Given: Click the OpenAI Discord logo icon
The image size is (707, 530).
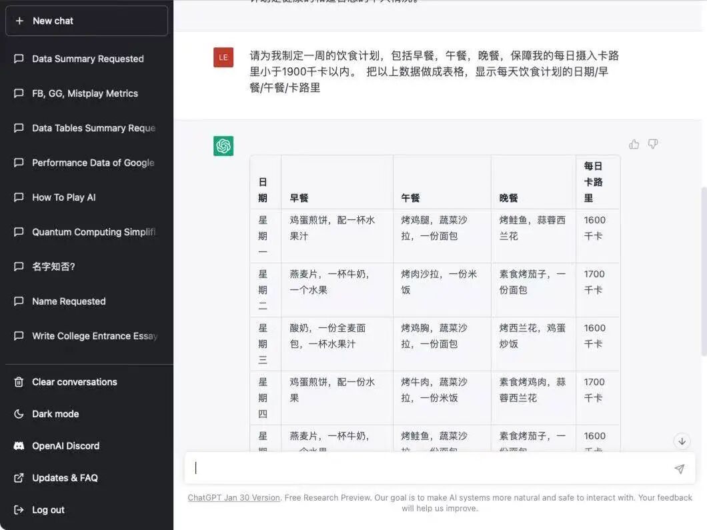Looking at the screenshot, I should 19,446.
